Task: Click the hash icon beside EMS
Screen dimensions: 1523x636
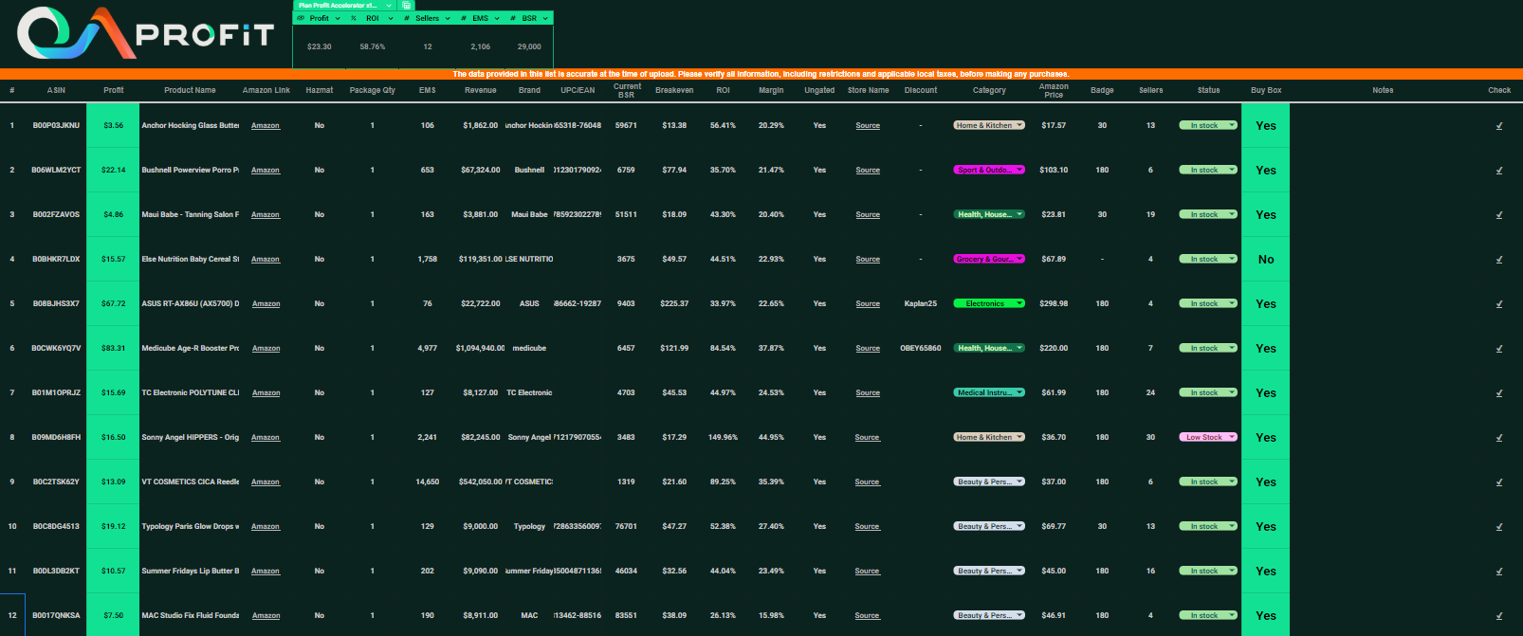Action: tap(464, 18)
